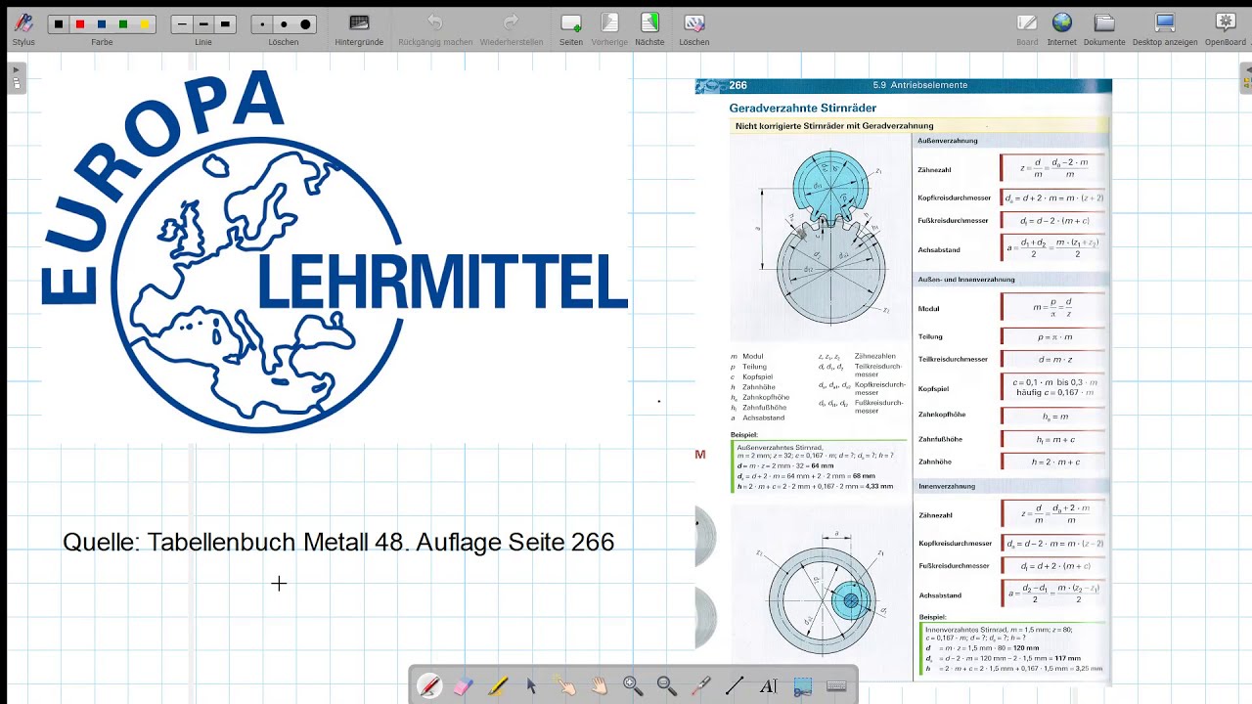The image size is (1252, 704).
Task: Select the Highlighter marker tool
Action: 497,686
